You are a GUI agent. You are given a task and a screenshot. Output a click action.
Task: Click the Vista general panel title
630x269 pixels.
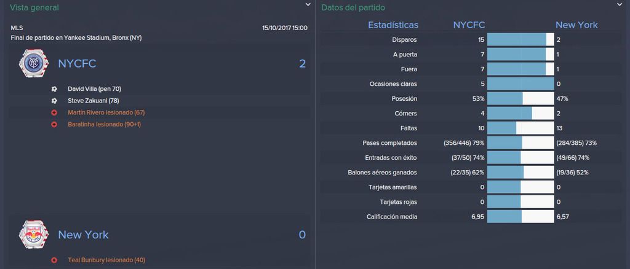pos(34,7)
